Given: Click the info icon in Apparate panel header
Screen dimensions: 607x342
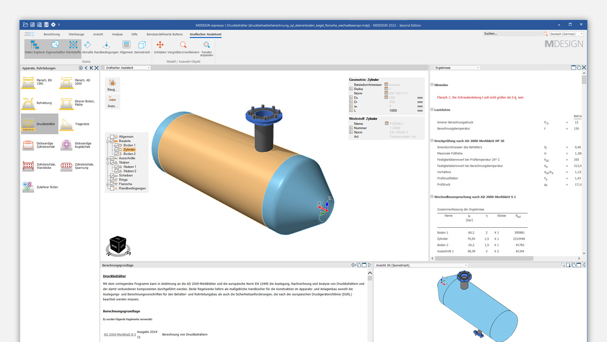Looking at the screenshot, I should coord(81,68).
